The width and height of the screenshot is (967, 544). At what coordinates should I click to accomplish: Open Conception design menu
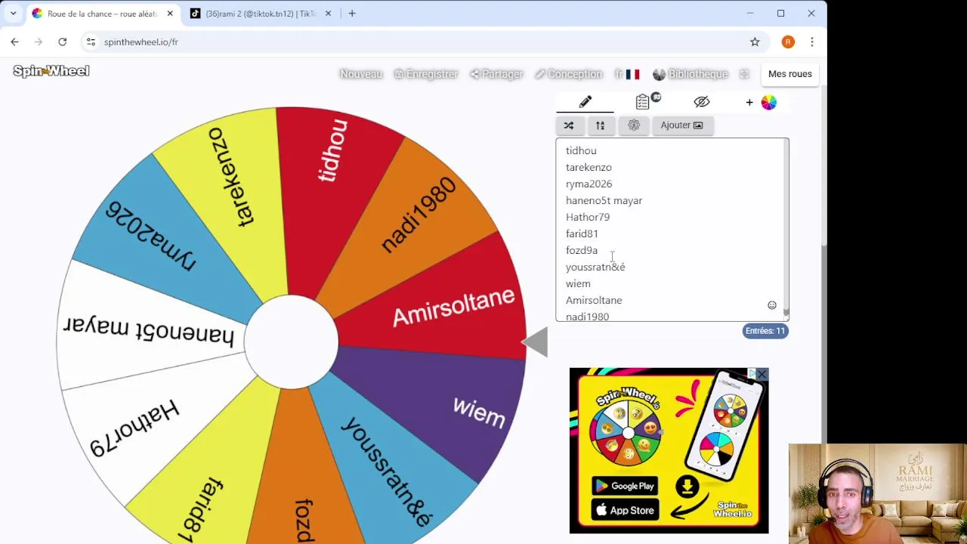click(568, 74)
